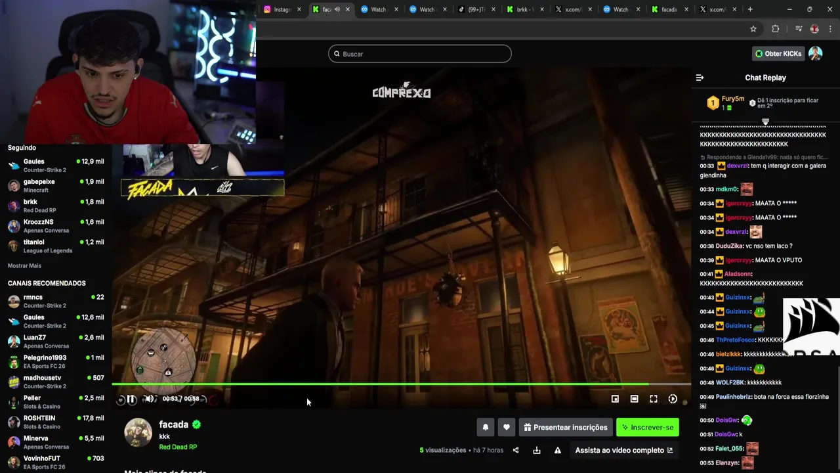Open the Chrome profile avatar
The width and height of the screenshot is (840, 473).
814,29
